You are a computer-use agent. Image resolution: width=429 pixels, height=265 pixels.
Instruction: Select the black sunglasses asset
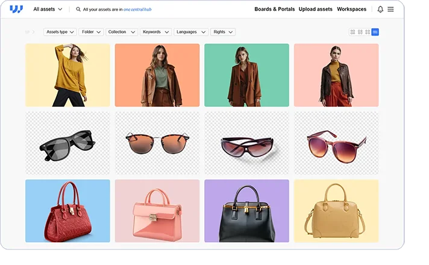[x=67, y=143]
